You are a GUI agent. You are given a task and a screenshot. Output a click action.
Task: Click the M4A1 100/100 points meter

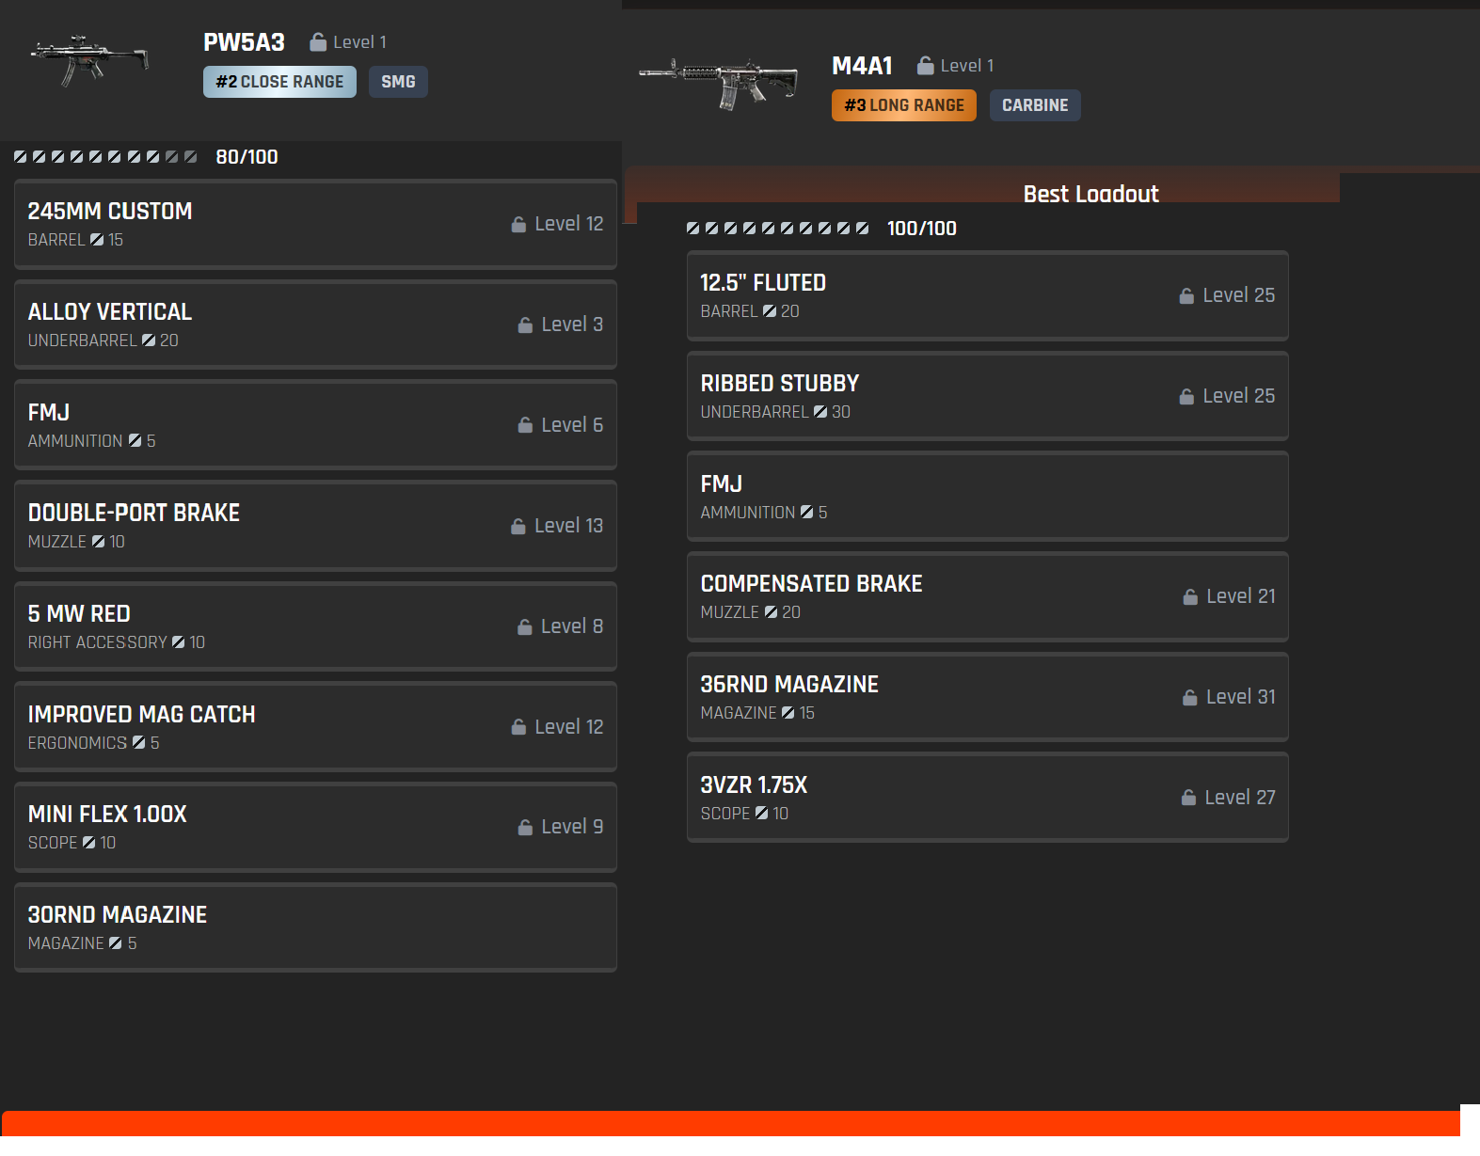click(778, 229)
